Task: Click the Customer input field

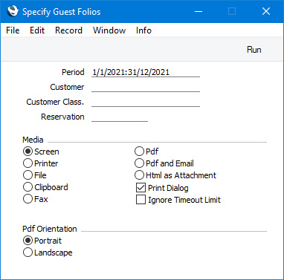Action: [x=146, y=87]
